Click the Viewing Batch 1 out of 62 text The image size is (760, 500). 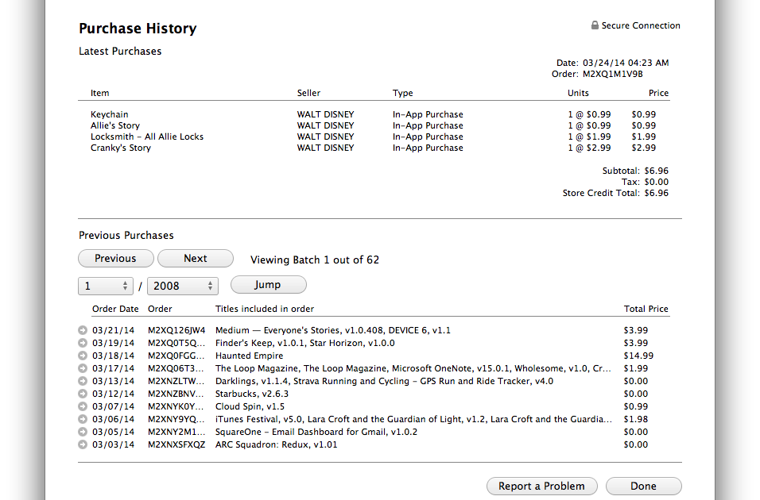pyautogui.click(x=315, y=260)
